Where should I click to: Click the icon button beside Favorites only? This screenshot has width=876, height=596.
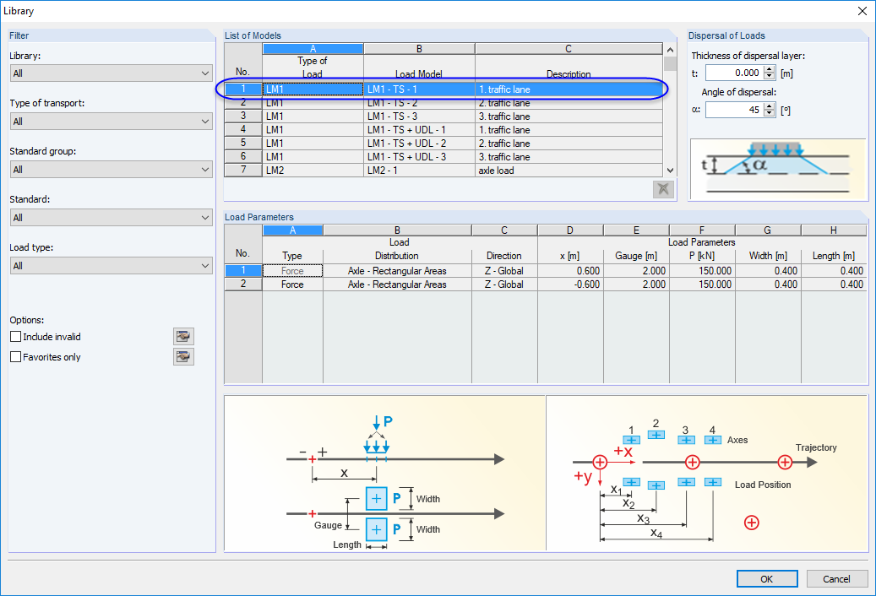click(x=183, y=356)
